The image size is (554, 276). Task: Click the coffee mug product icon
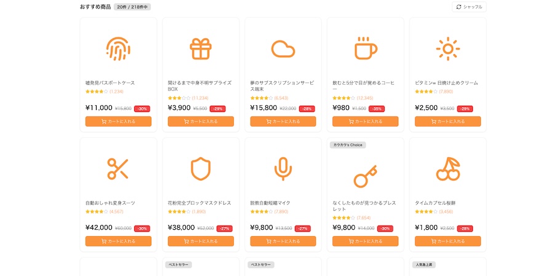(365, 49)
